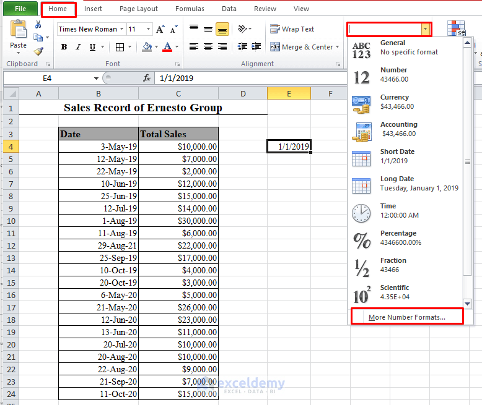Open Font dialog launcher
The height and width of the screenshot is (405, 482).
click(x=177, y=64)
